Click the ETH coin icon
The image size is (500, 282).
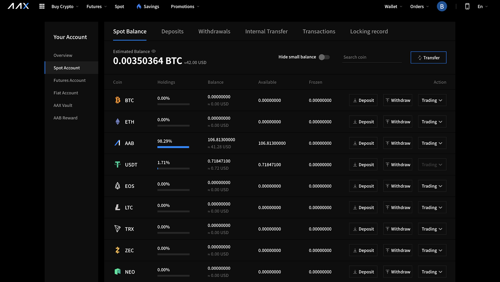pos(117,122)
